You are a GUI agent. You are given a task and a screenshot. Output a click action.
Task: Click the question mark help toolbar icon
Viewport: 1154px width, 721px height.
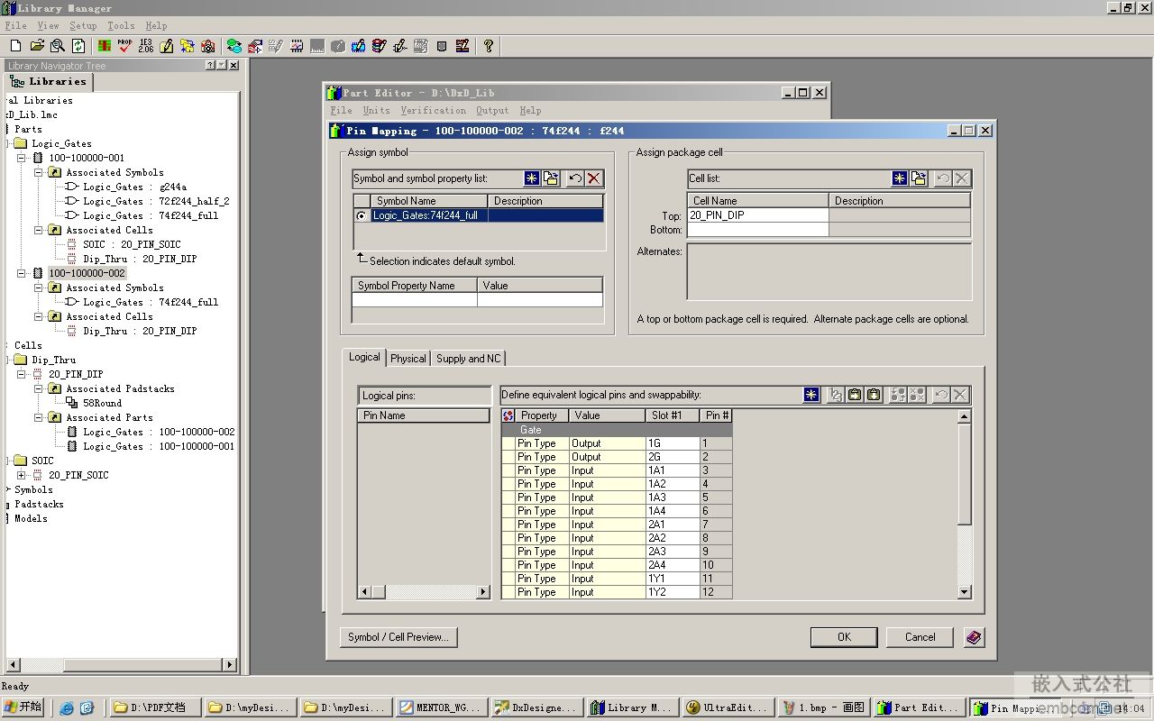coord(489,46)
